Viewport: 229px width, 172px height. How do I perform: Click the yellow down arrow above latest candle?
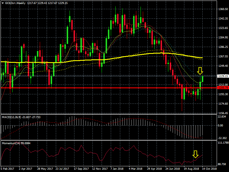(x=200, y=71)
